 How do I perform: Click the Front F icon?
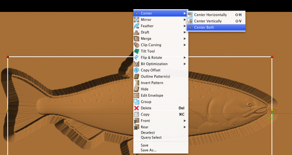tap(136, 121)
